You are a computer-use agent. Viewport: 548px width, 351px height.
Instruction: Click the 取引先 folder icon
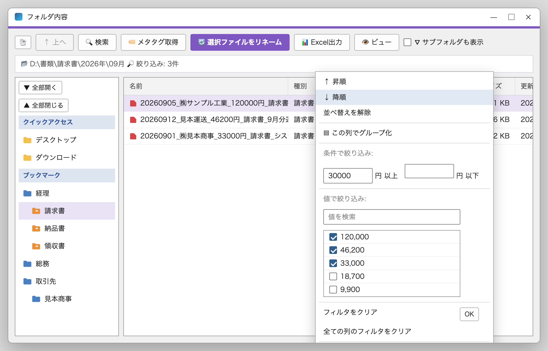[x=27, y=281]
